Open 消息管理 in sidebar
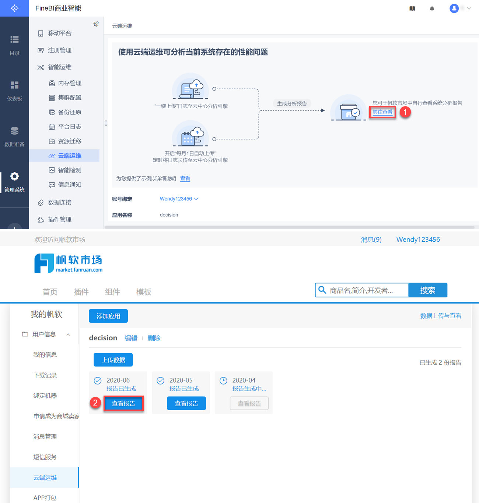This screenshot has height=503, width=479. tap(45, 437)
